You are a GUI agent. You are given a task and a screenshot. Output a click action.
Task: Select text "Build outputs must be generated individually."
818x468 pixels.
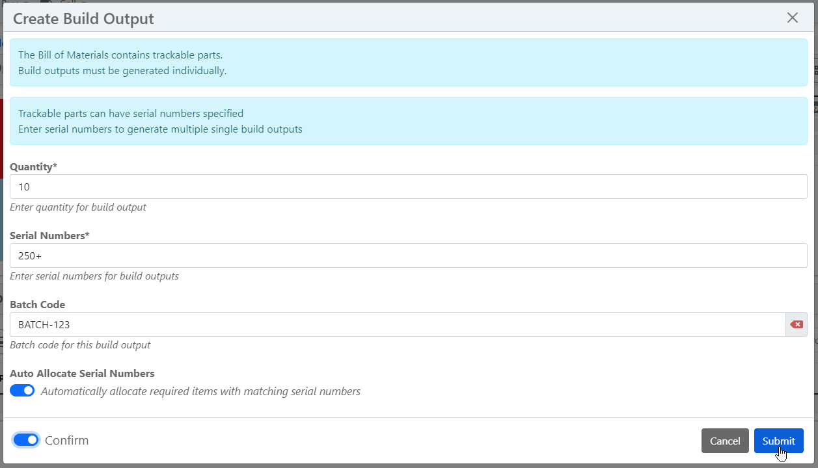click(122, 71)
